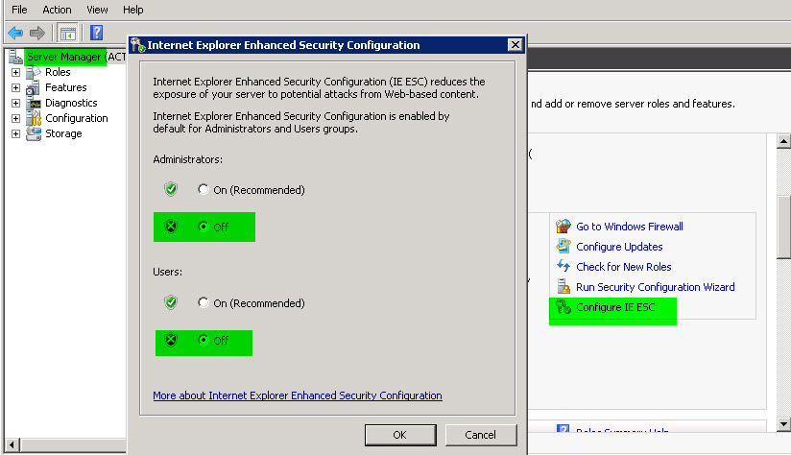Click OK in the IE ESC dialog

[400, 435]
